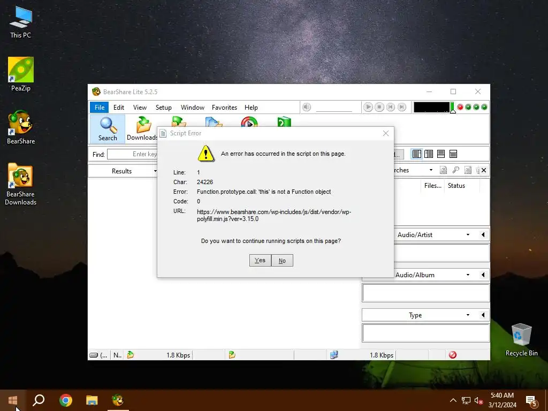
Task: Open BearShare Downloads desktop folder
Action: point(21,184)
